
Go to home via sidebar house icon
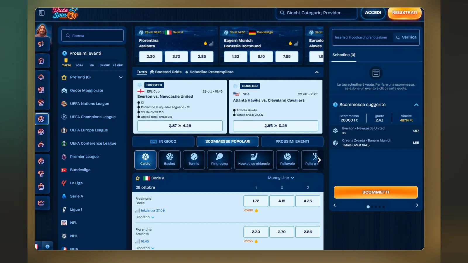pyautogui.click(x=41, y=61)
